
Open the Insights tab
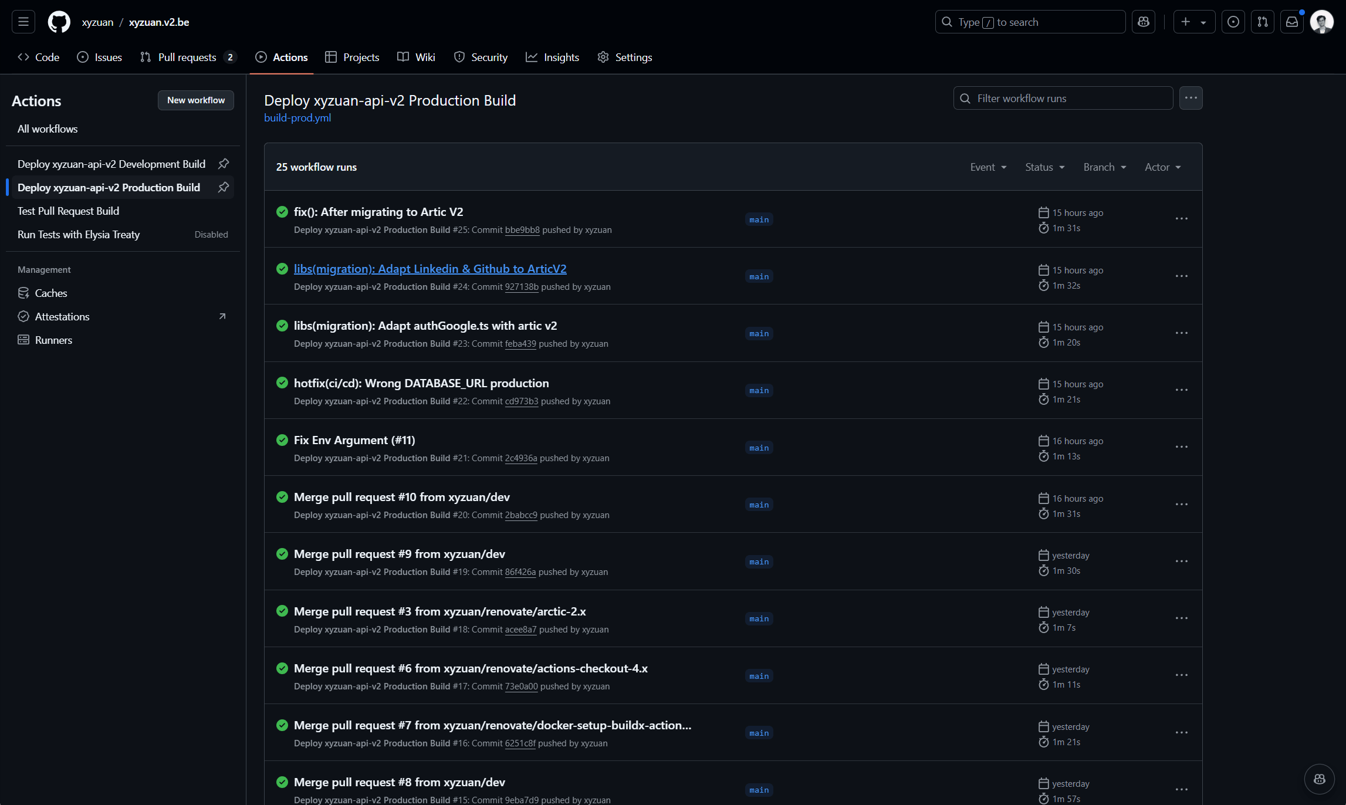pos(552,58)
